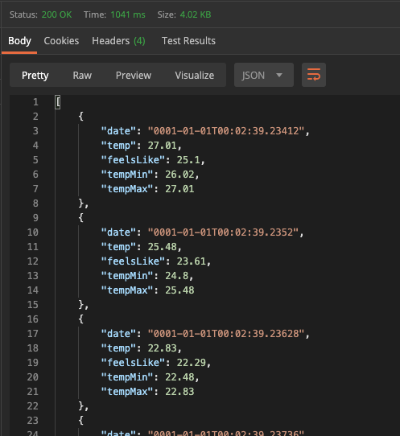Click the feelsLike value 25.1
The height and width of the screenshot is (436, 400).
tap(188, 160)
